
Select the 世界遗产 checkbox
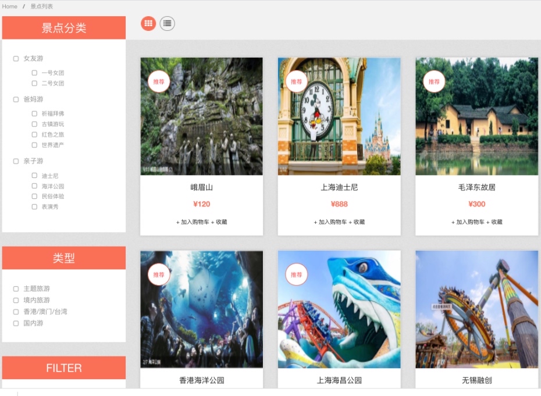(x=34, y=145)
